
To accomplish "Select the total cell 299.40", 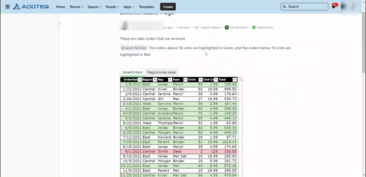I will tap(228, 109).
